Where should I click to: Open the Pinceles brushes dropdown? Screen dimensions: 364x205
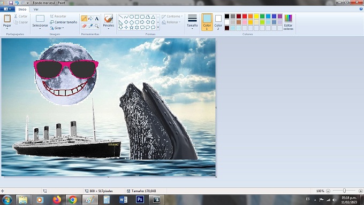coord(109,29)
